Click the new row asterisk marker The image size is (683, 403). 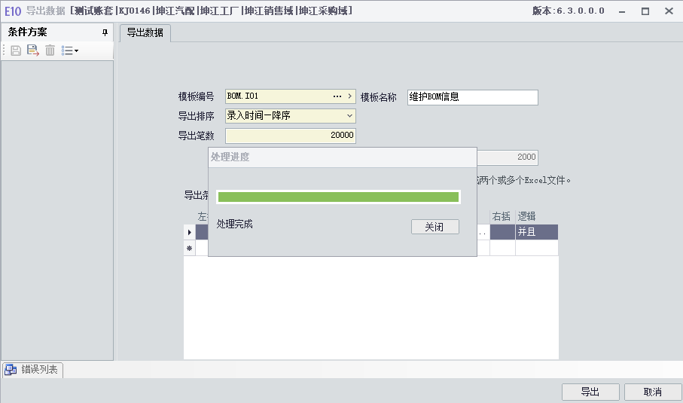tap(190, 248)
